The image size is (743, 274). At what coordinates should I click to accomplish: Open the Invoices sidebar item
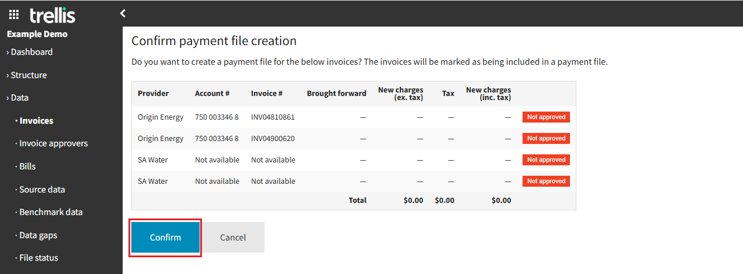(36, 121)
